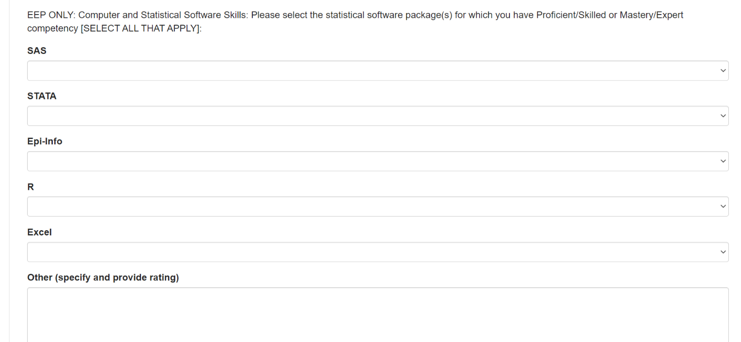Click the chevron arrow on SAS field
The image size is (741, 342).
pyautogui.click(x=724, y=71)
